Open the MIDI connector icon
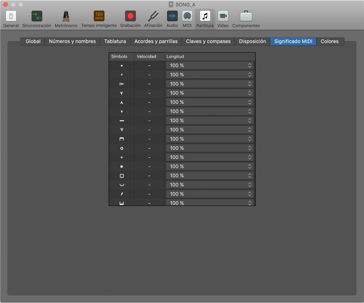 pos(187,17)
